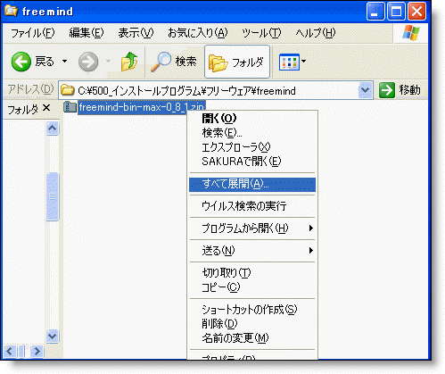
Task: Click folder pane scroll right arrow
Action: [x=37, y=352]
